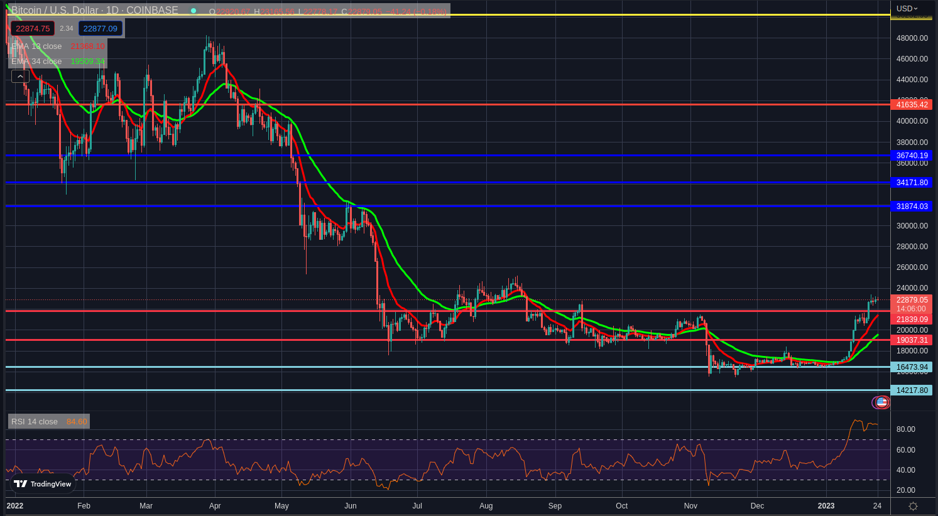This screenshot has height=516, width=938.
Task: Click the RSI value 84.60
Action: (x=77, y=422)
